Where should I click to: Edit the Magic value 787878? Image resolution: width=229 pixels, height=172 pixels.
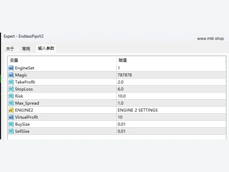click(171, 75)
